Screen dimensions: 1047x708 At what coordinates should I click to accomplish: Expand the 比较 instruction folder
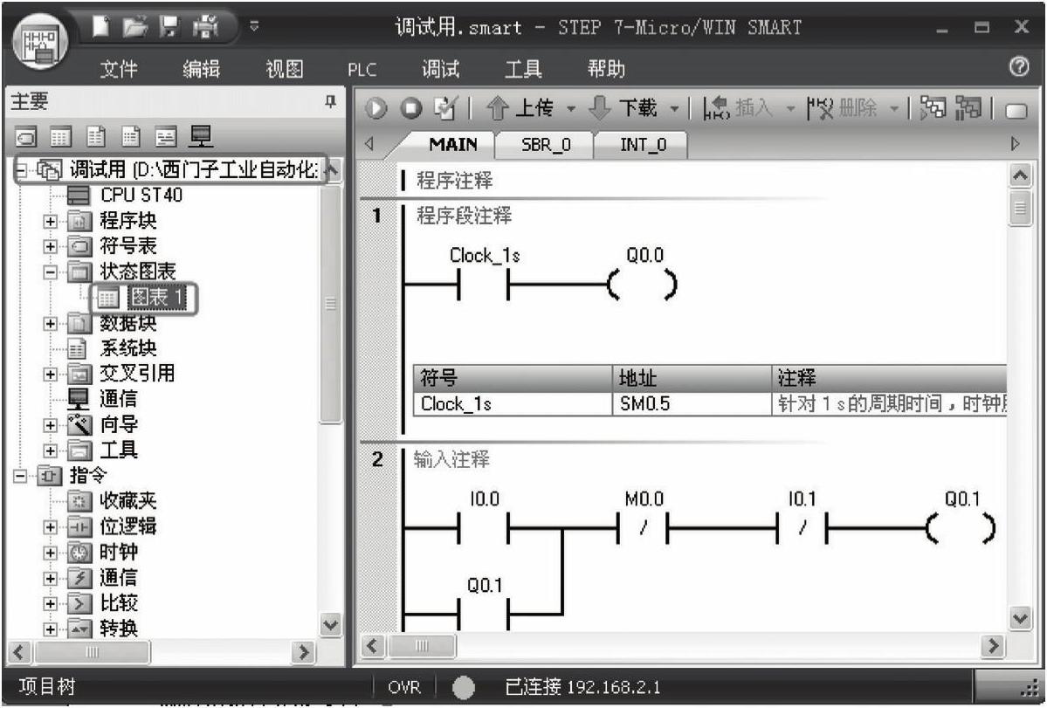[51, 604]
